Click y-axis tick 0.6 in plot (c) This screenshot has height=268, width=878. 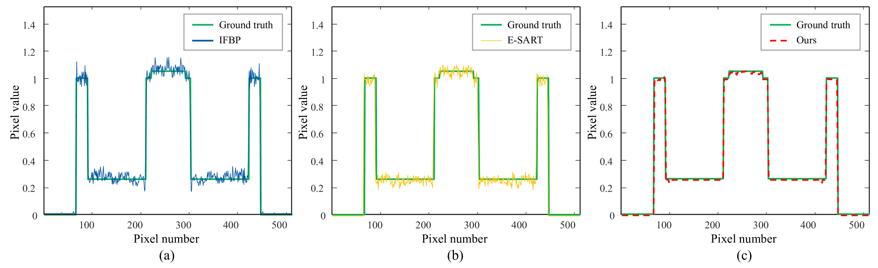pyautogui.click(x=606, y=134)
